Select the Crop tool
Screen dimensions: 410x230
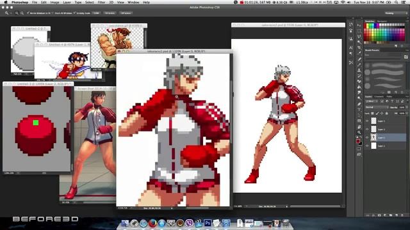pyautogui.click(x=359, y=47)
